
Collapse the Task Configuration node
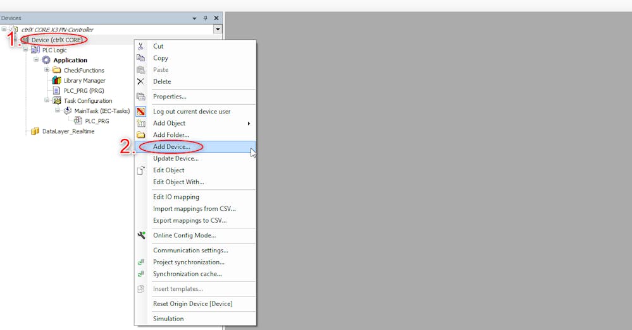[47, 100]
